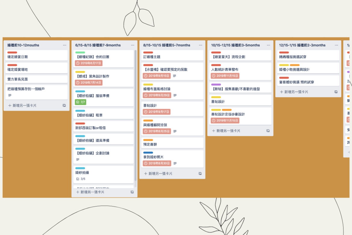The height and width of the screenshot is (235, 352).
Task: Open the 6/15-8/15 list's three-dot menu
Action: pos(132,45)
